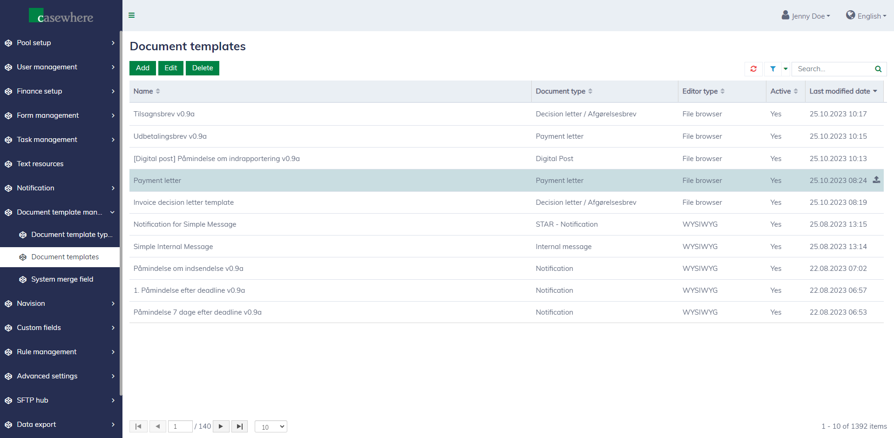This screenshot has height=438, width=894.
Task: Go to the first page of results
Action: click(x=138, y=426)
